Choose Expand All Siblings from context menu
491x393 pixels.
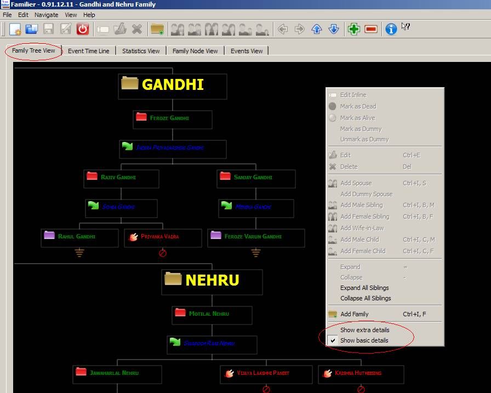click(x=363, y=288)
